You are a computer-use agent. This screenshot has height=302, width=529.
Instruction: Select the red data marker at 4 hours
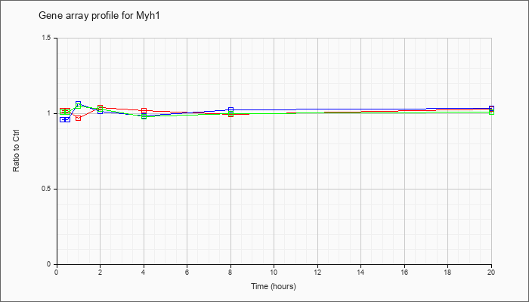pyautogui.click(x=144, y=111)
